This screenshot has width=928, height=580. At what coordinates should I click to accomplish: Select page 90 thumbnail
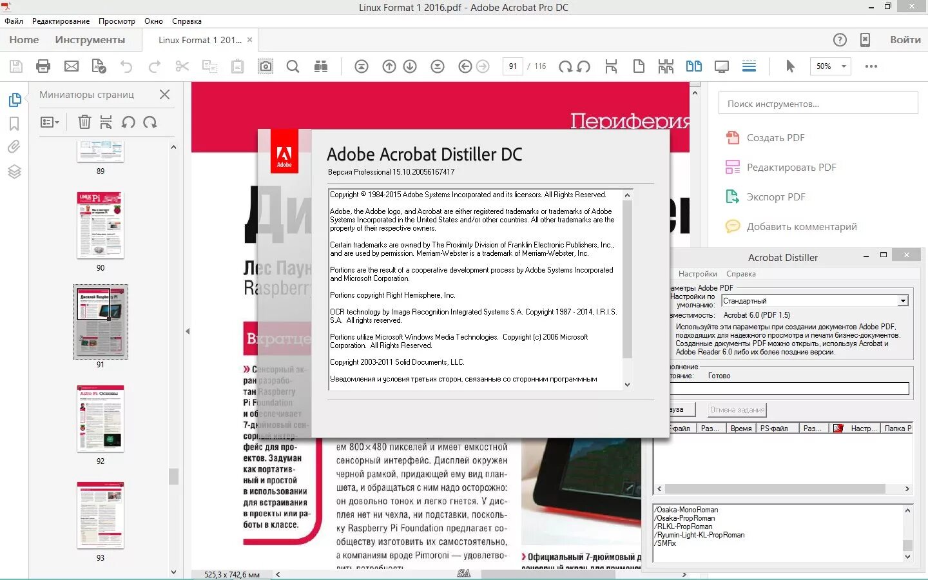tap(101, 225)
